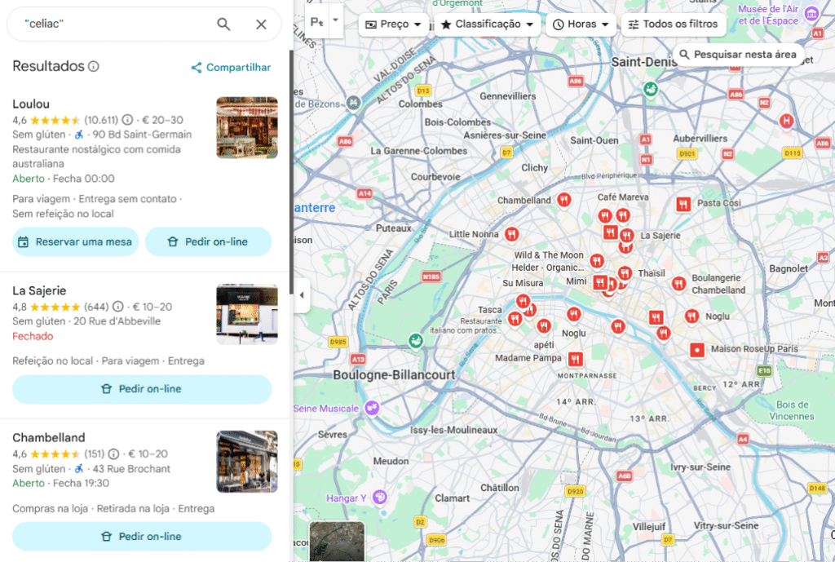This screenshot has width=835, height=562.
Task: Click the Boulogne-Billancourt map label
Action: point(394,375)
